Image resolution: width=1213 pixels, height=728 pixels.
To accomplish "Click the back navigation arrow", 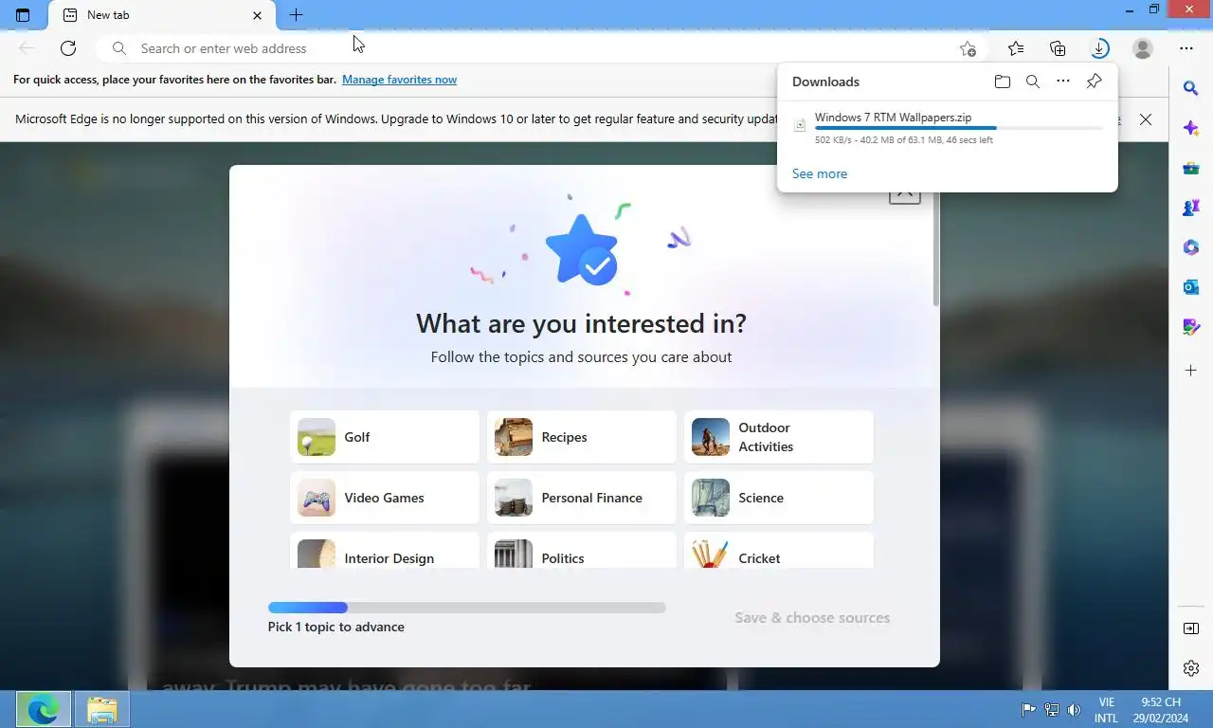I will [27, 48].
